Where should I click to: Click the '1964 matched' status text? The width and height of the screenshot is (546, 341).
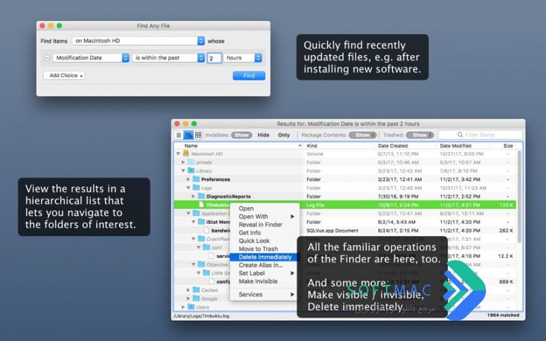tap(503, 315)
